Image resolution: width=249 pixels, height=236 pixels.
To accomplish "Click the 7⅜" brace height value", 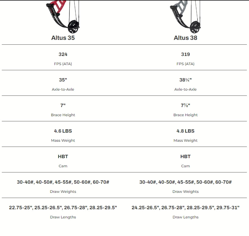I will pos(185,106).
